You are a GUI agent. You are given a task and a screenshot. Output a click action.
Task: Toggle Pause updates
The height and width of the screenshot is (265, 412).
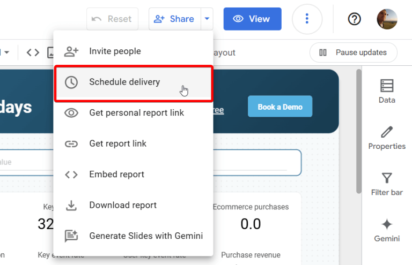(x=353, y=52)
